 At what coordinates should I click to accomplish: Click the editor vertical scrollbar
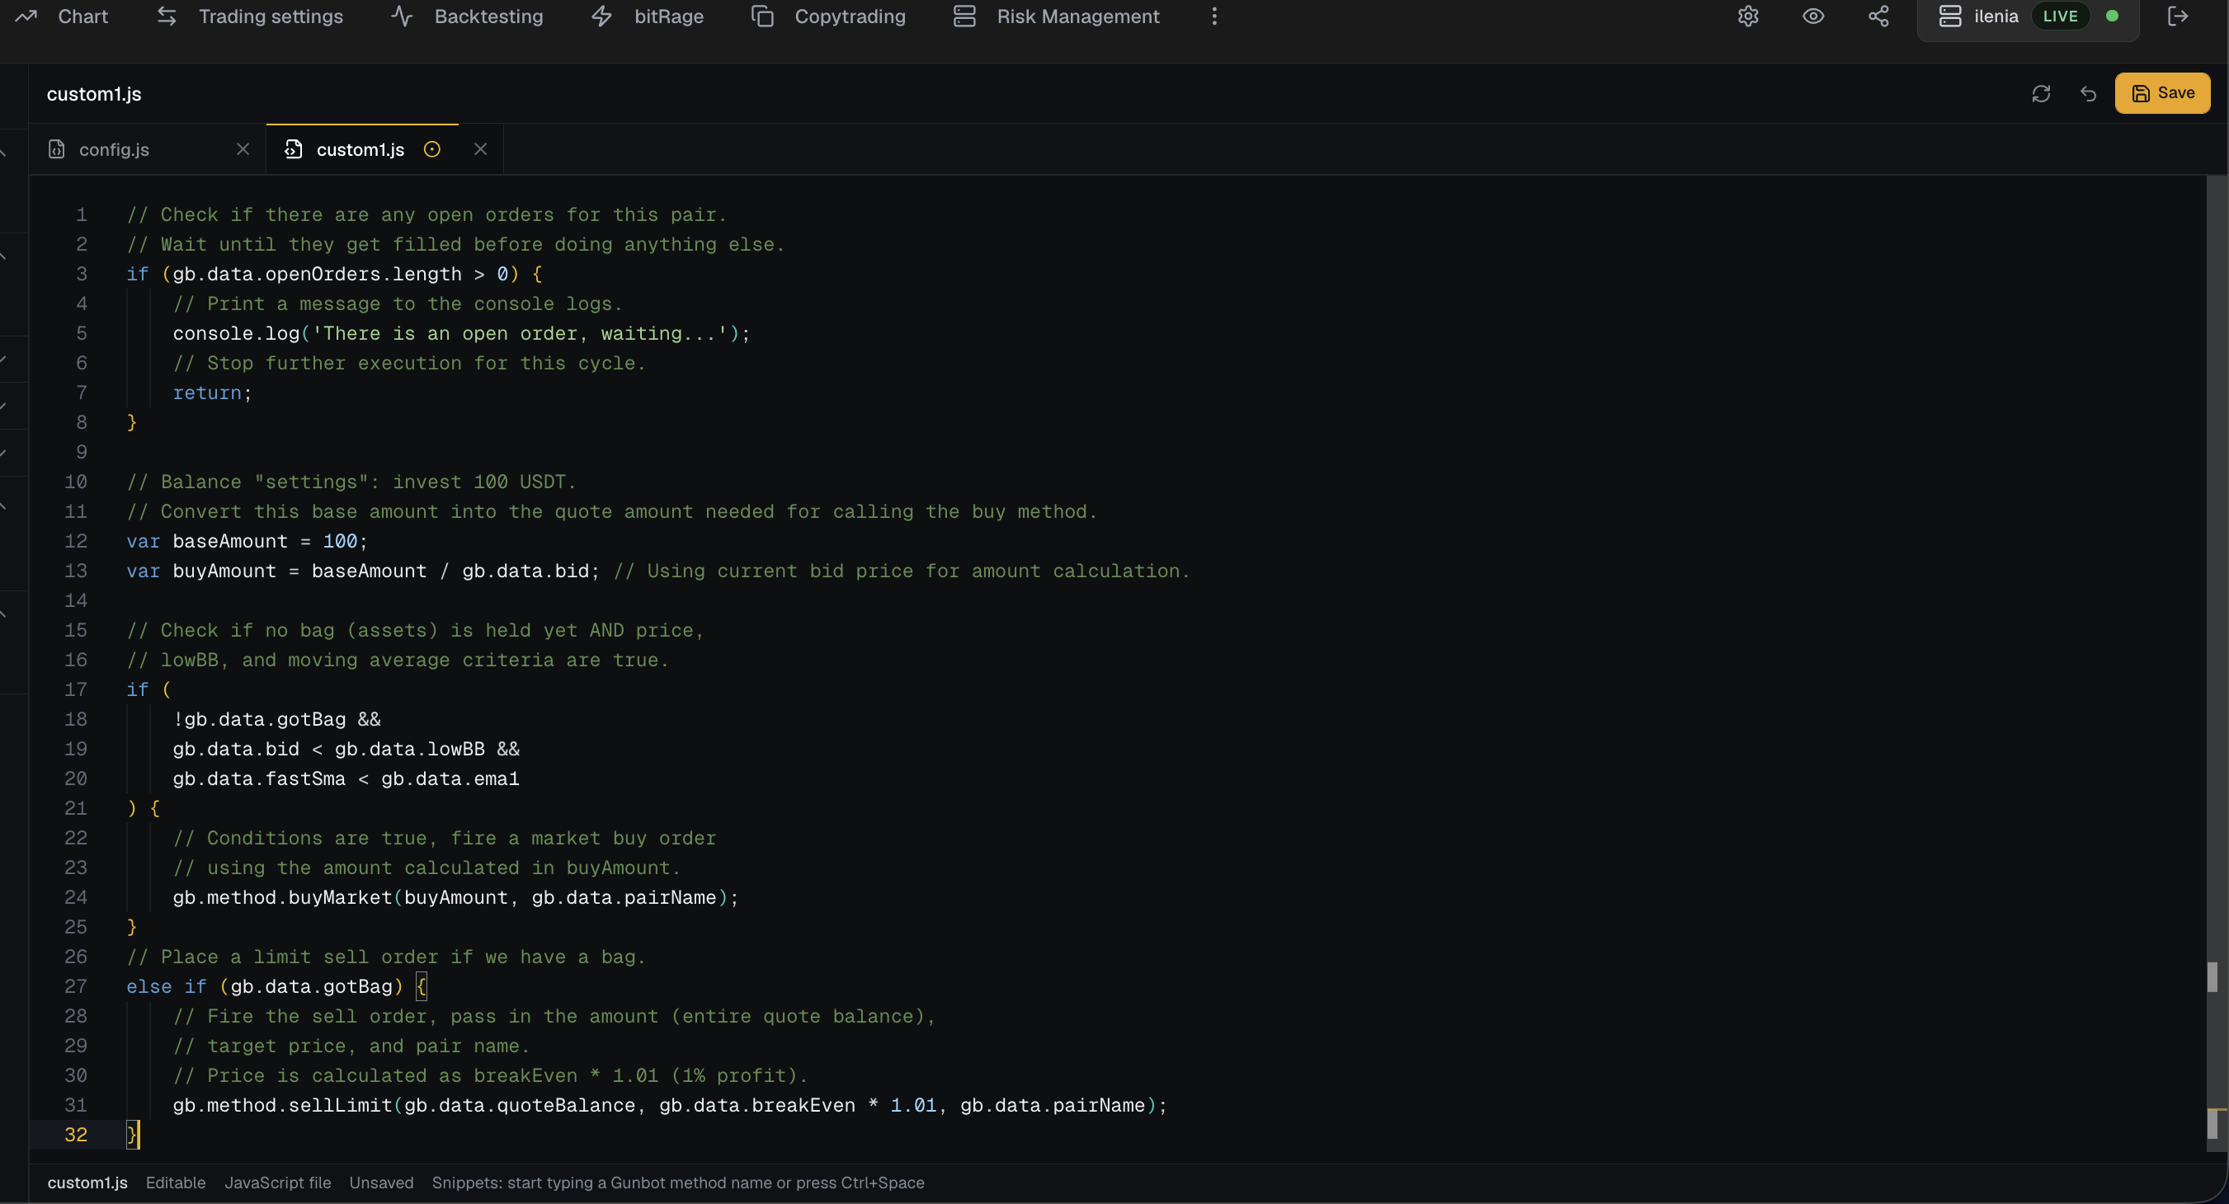[x=2217, y=663]
